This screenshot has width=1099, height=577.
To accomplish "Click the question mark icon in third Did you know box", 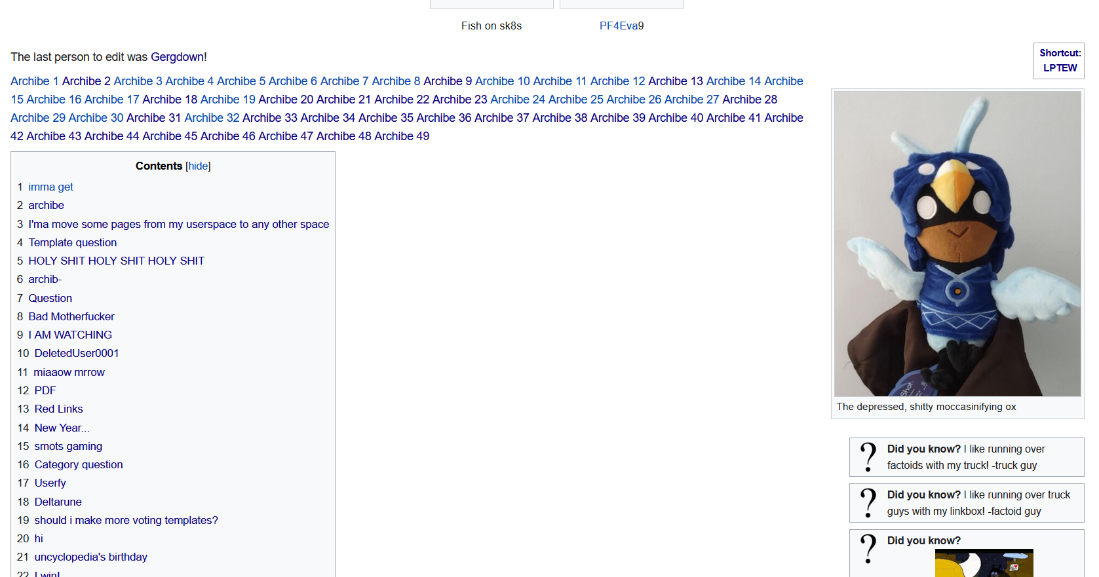I will click(x=868, y=549).
